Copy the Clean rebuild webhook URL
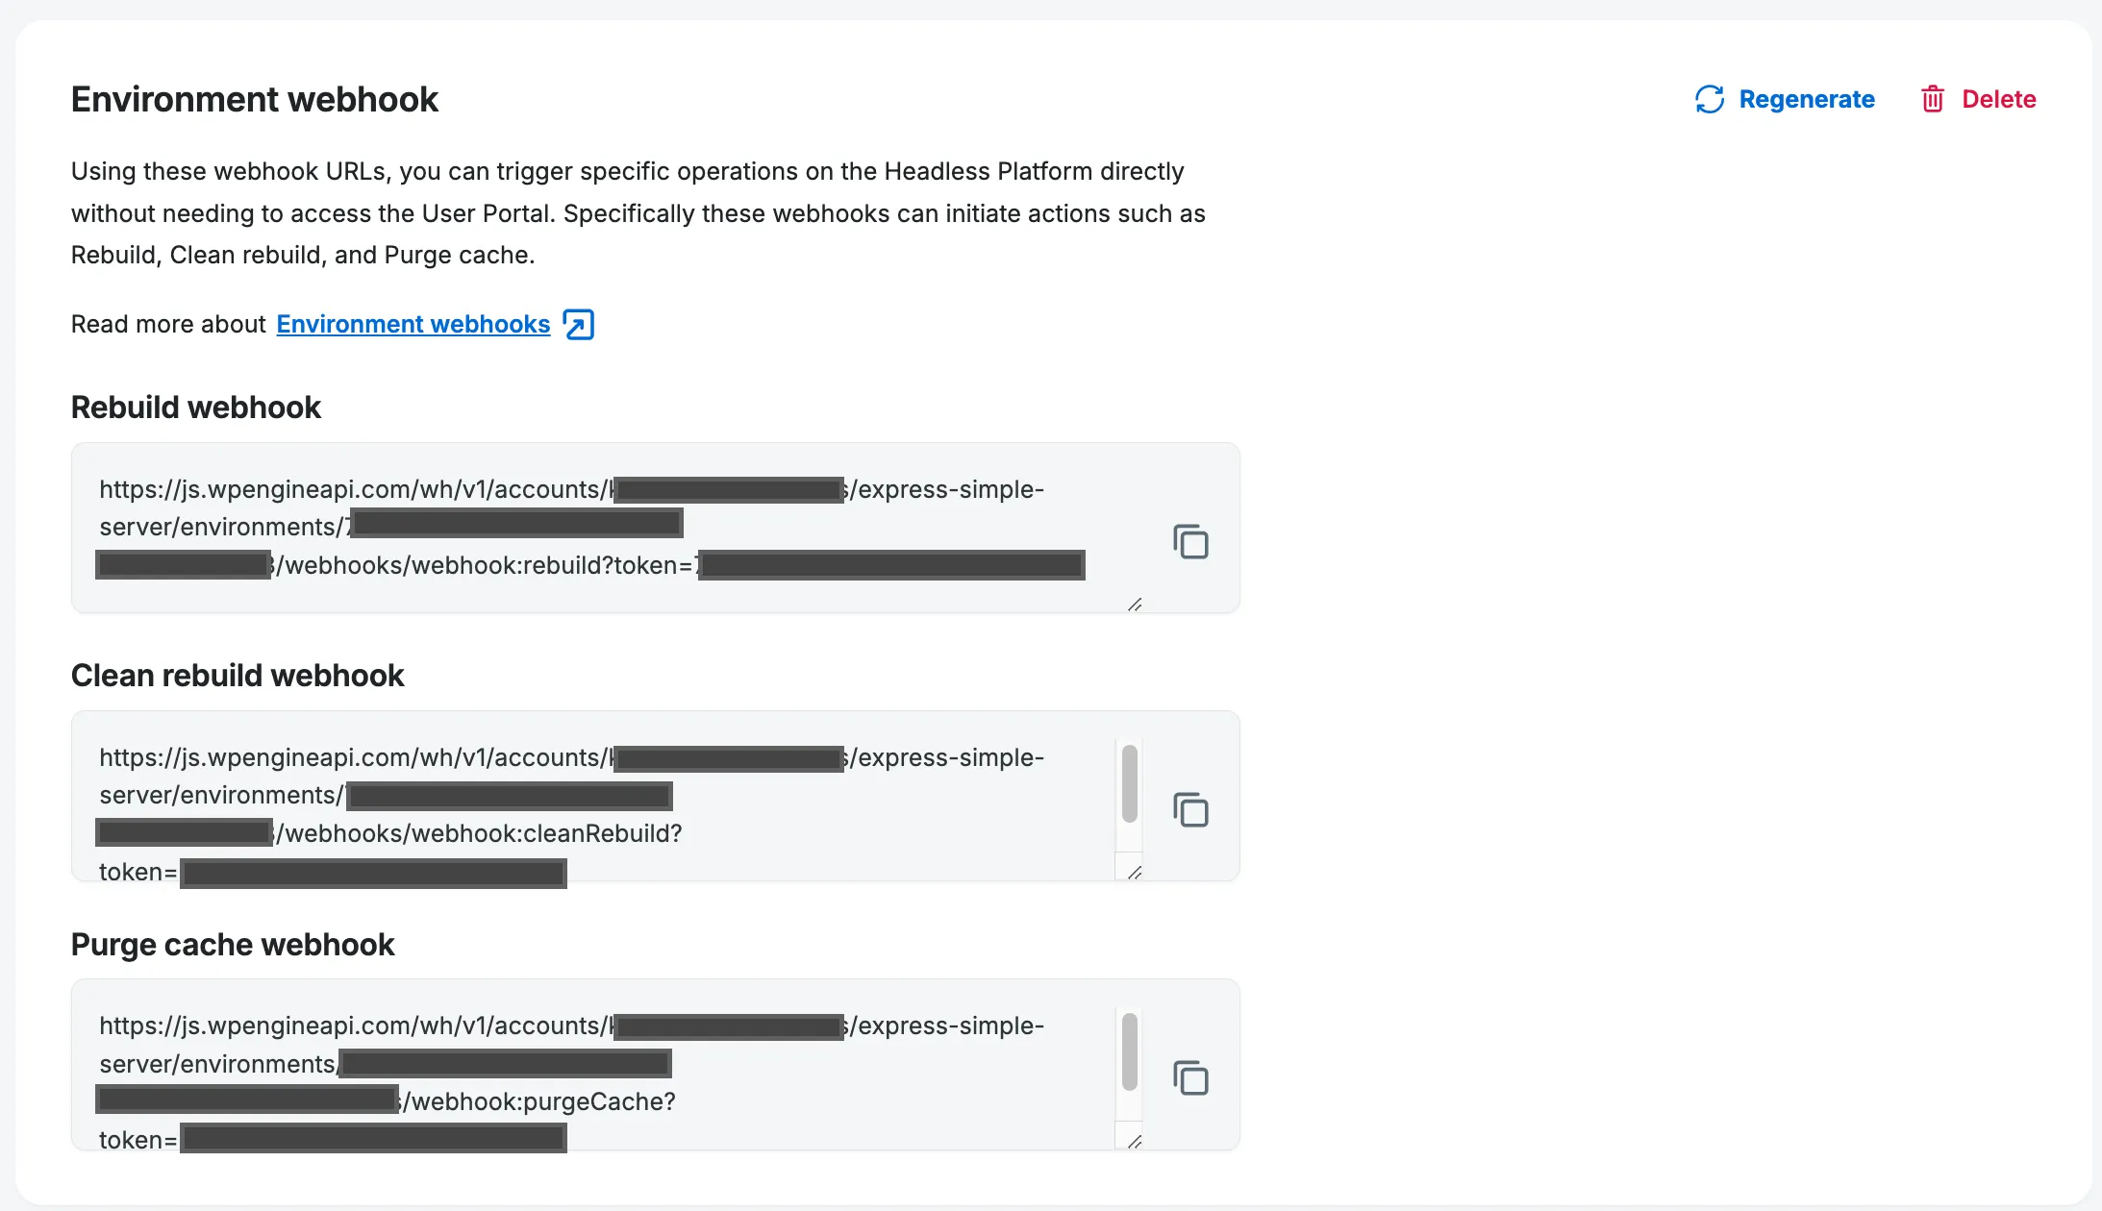The image size is (2102, 1211). point(1189,810)
